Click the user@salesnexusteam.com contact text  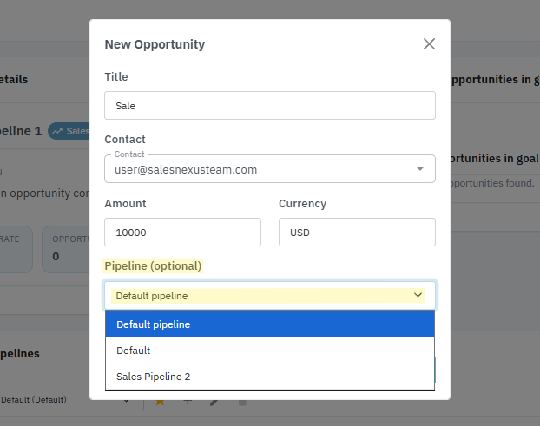[186, 170]
